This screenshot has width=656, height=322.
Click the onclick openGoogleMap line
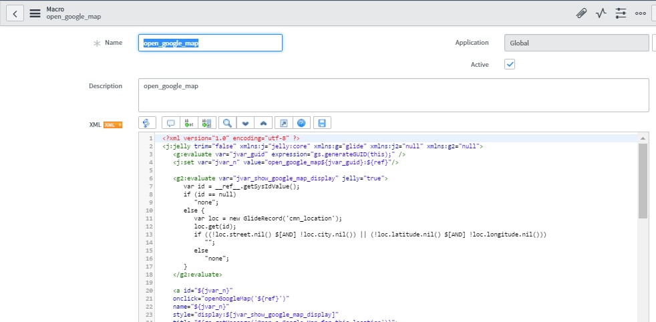point(231,299)
